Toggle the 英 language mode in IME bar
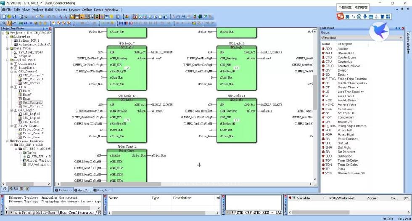This screenshot has width=412, height=221. 348,16
